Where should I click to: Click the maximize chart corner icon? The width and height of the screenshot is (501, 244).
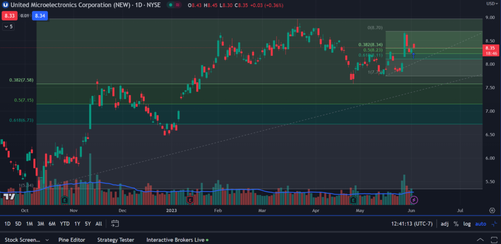click(x=494, y=223)
